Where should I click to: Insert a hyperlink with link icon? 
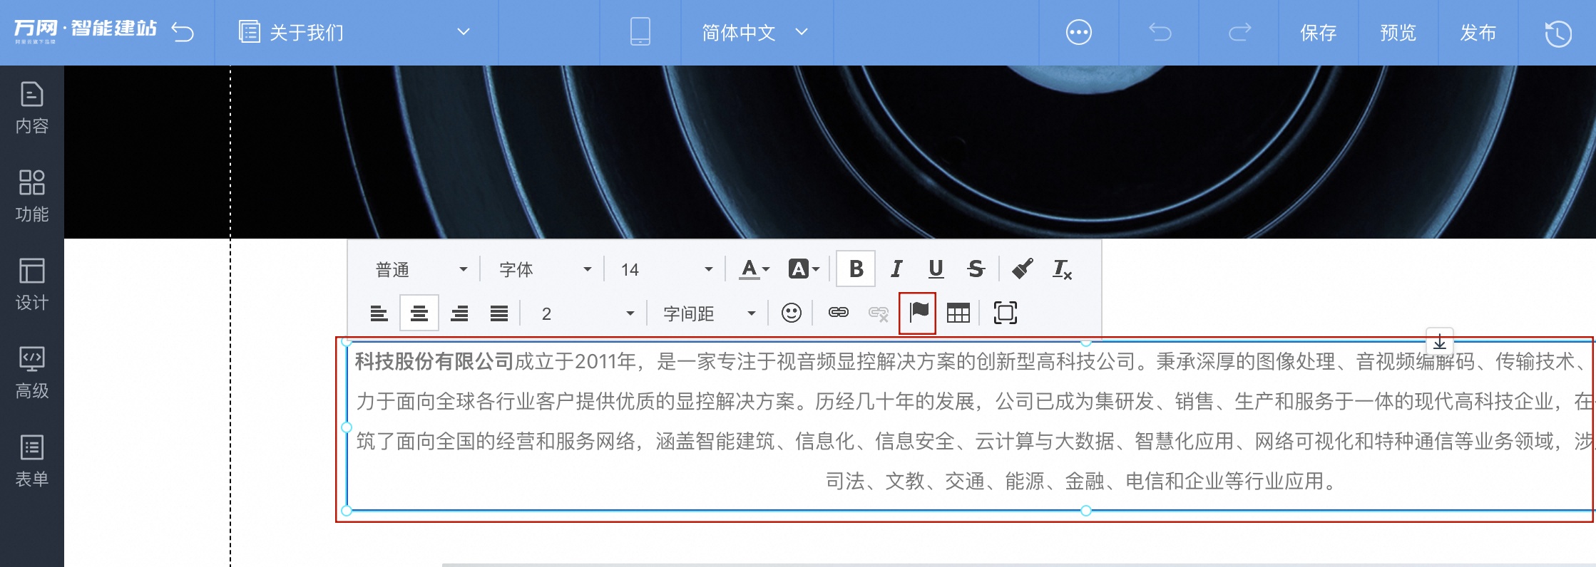click(838, 313)
